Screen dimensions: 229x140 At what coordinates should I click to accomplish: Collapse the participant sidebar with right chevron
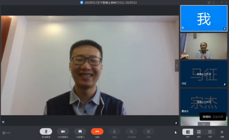pos(177,66)
